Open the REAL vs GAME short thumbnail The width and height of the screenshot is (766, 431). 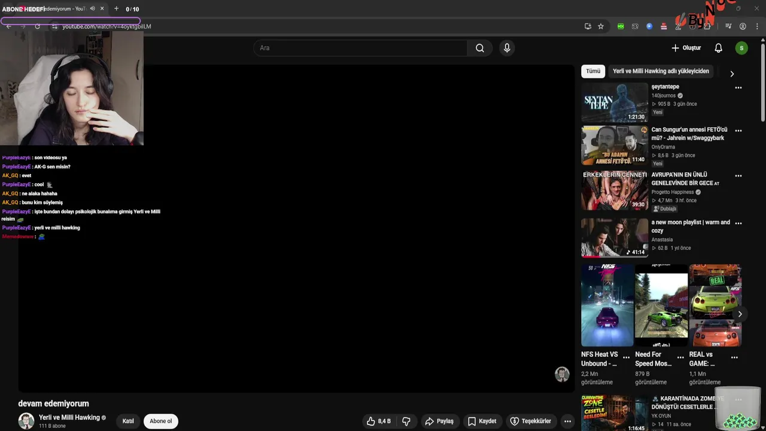(715, 305)
